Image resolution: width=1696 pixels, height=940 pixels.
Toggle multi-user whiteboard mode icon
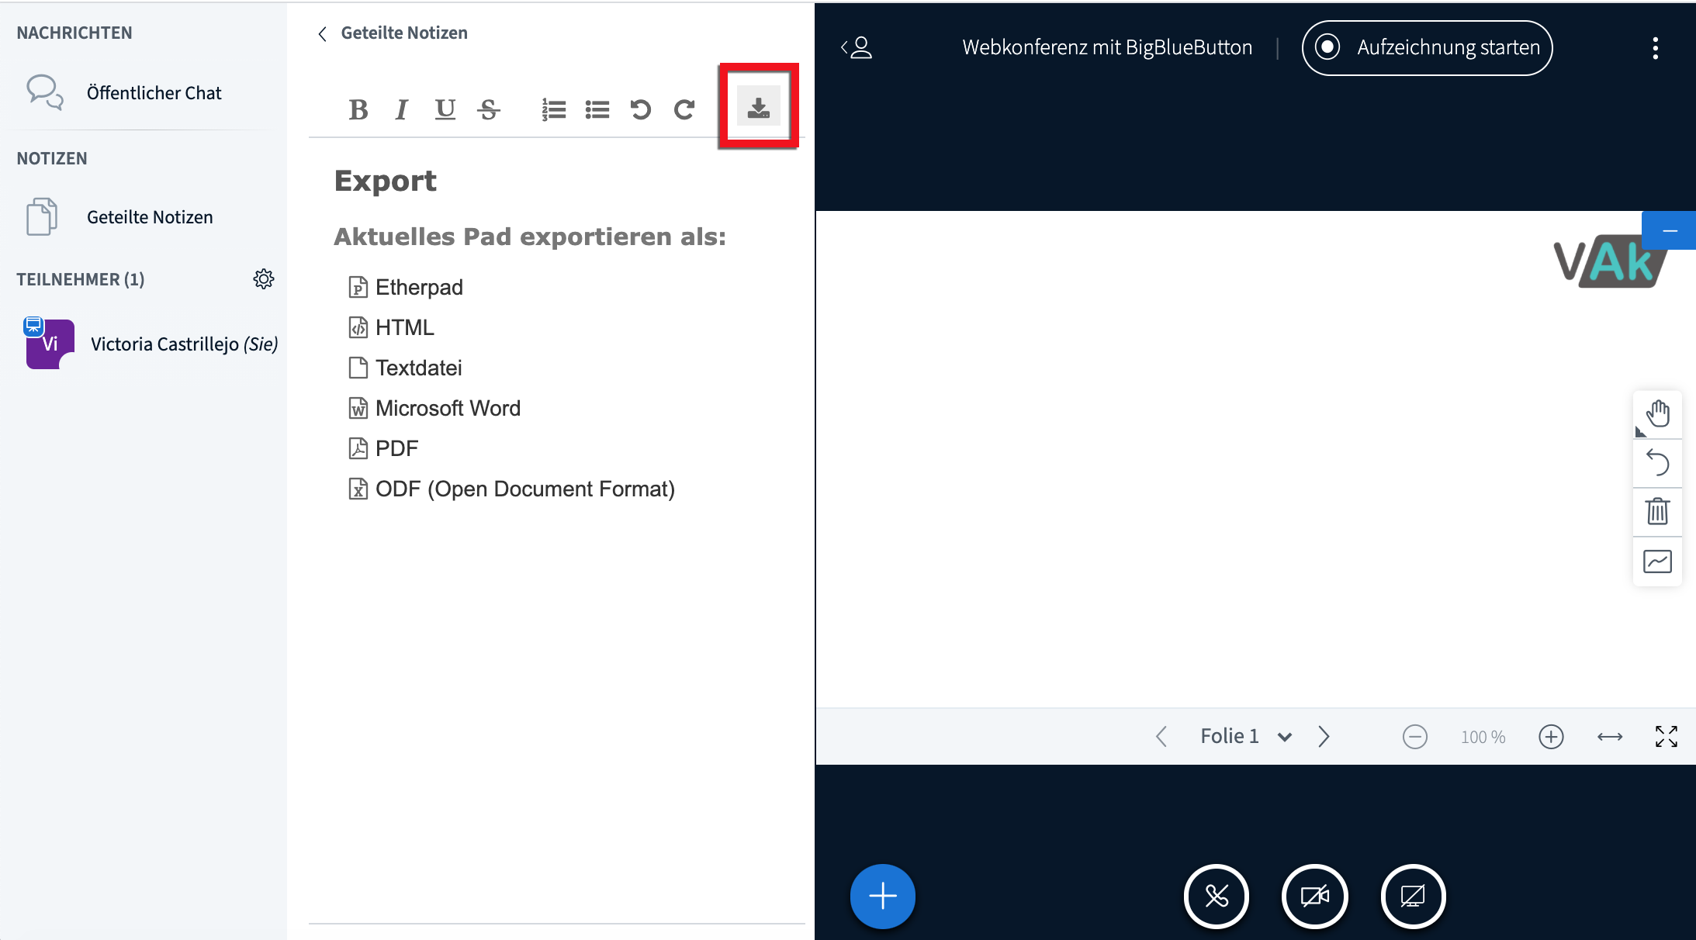1658,561
